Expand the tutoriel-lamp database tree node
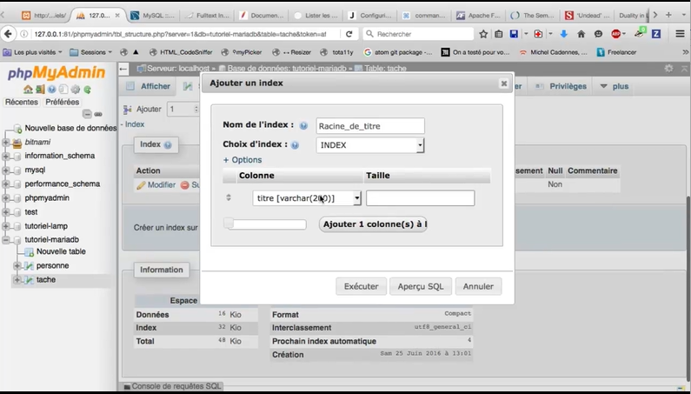The image size is (691, 394). coord(7,225)
